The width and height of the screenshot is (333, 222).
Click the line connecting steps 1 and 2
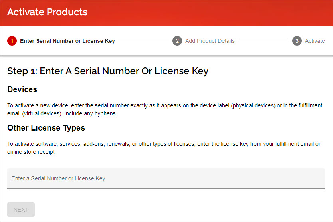coord(144,41)
